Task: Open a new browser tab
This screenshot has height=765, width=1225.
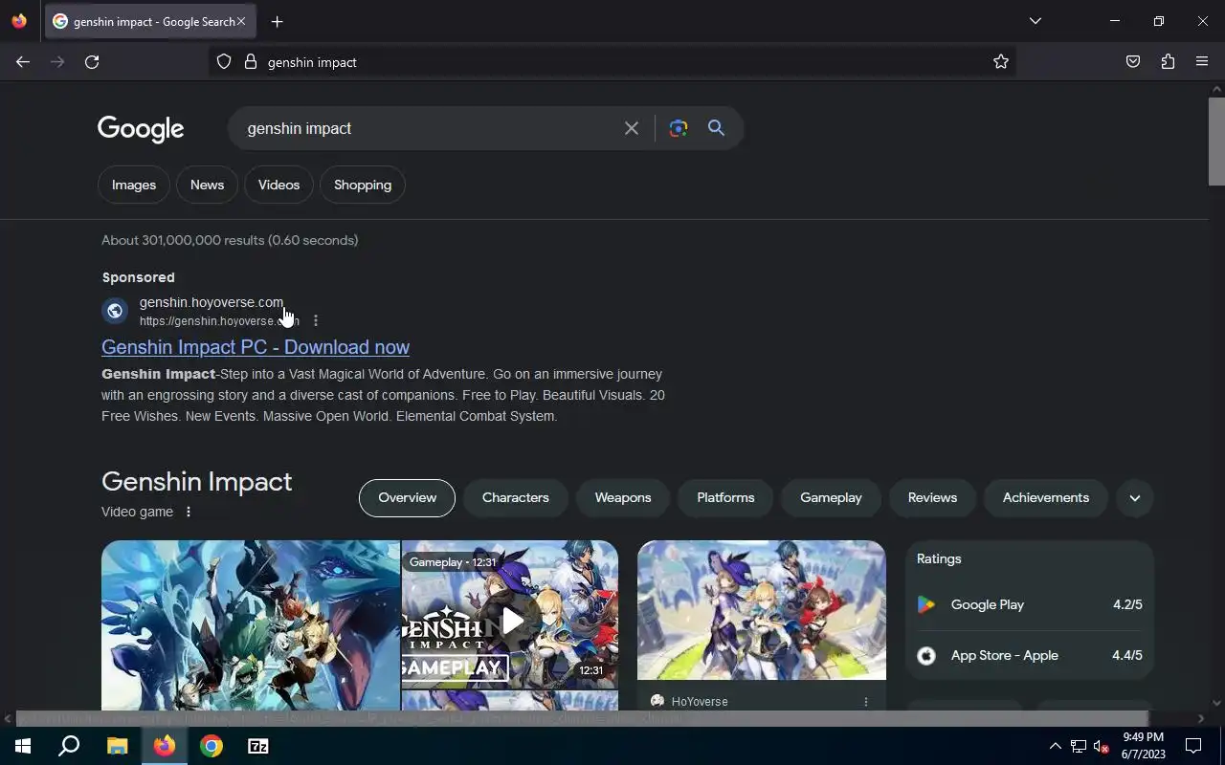Action: (x=277, y=21)
